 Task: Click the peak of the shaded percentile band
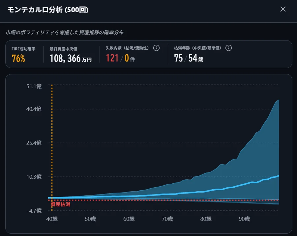click(x=279, y=100)
